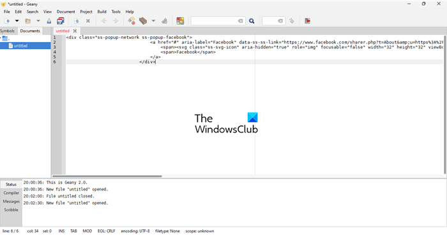Open the Help menu
Image resolution: width=447 pixels, height=235 pixels.
point(130,11)
